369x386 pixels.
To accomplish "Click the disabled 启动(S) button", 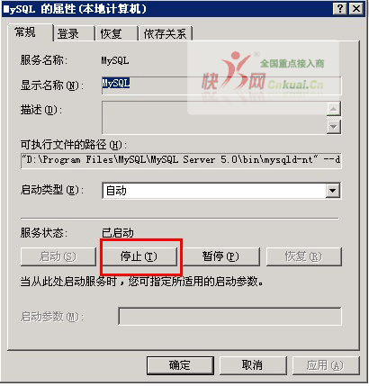I will pos(58,256).
